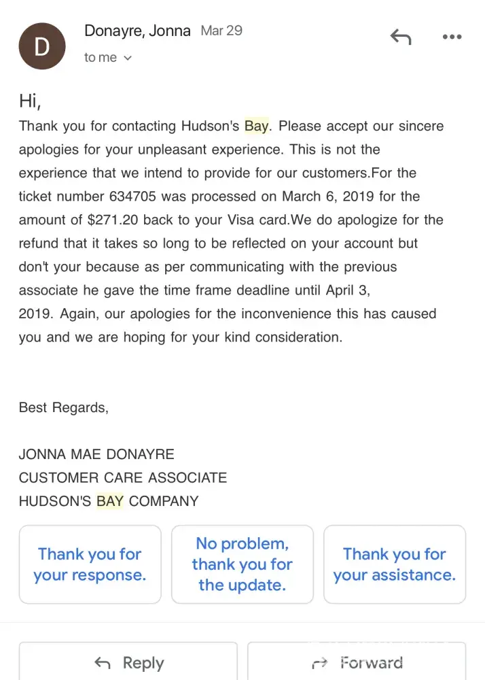Viewport: 485px width, 680px height.
Task: Click the "Hi," greeting line
Action: point(30,101)
